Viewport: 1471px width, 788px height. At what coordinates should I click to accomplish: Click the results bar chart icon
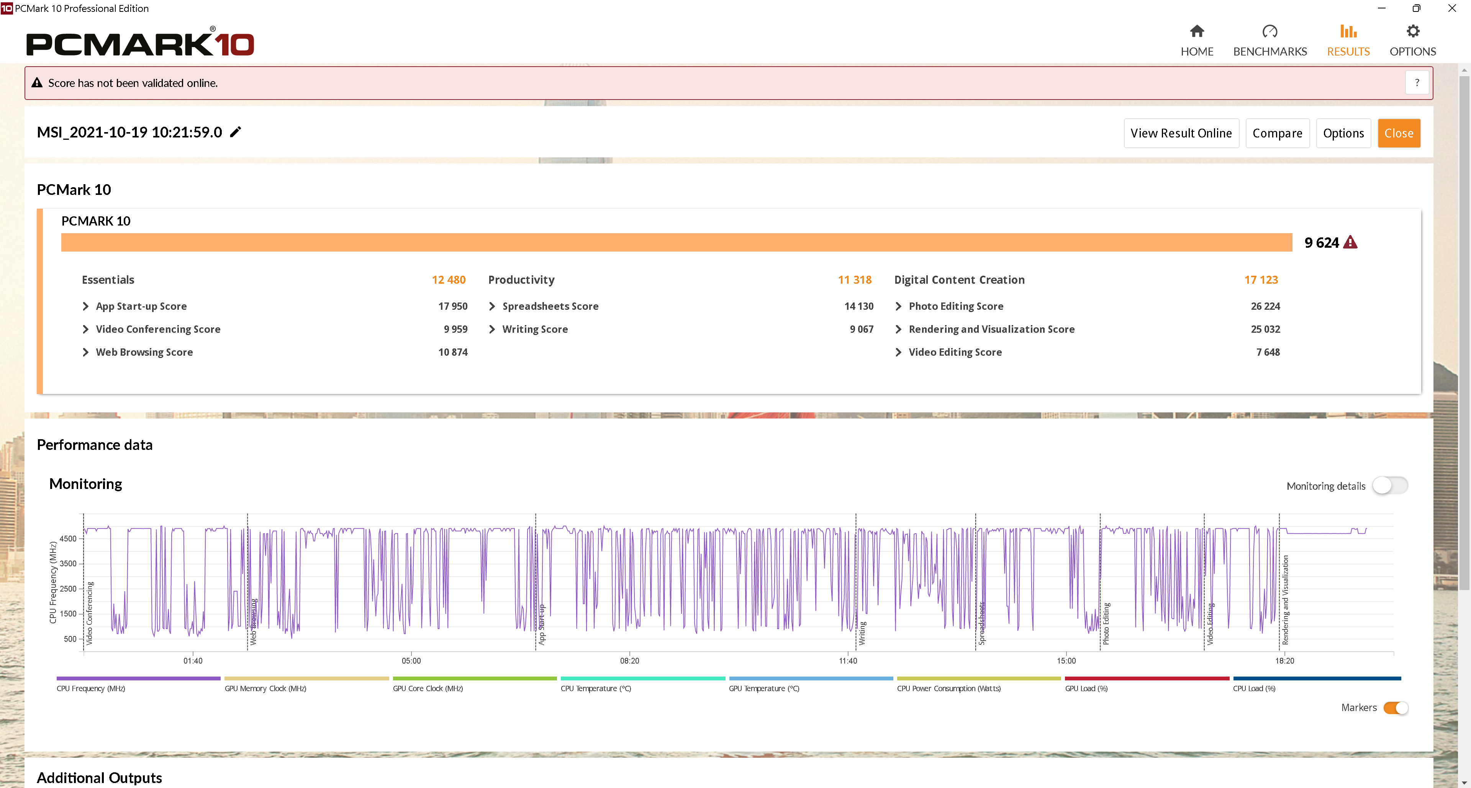pyautogui.click(x=1348, y=31)
